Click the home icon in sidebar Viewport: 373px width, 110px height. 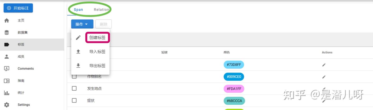pyautogui.click(x=7, y=20)
